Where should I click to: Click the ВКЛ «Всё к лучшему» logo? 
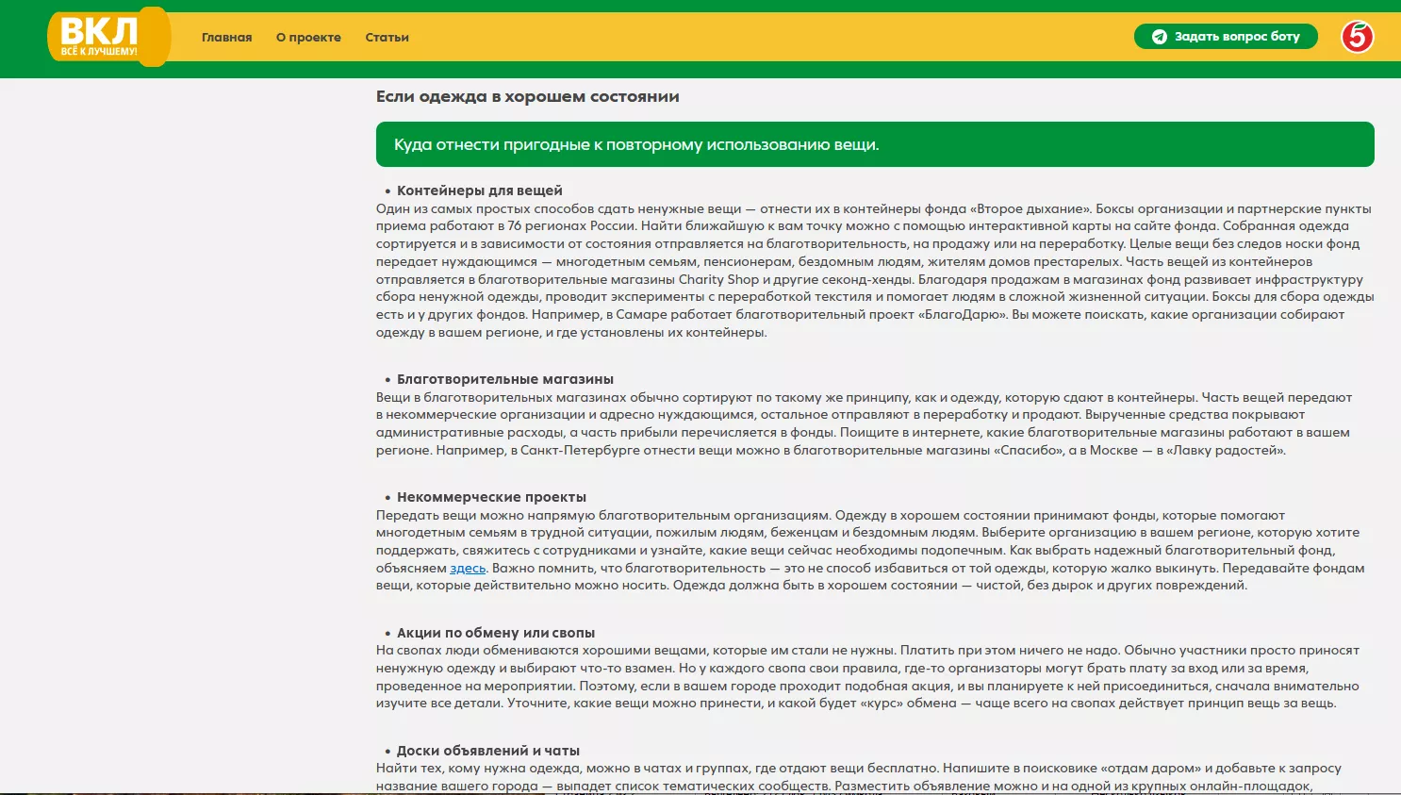(x=108, y=38)
